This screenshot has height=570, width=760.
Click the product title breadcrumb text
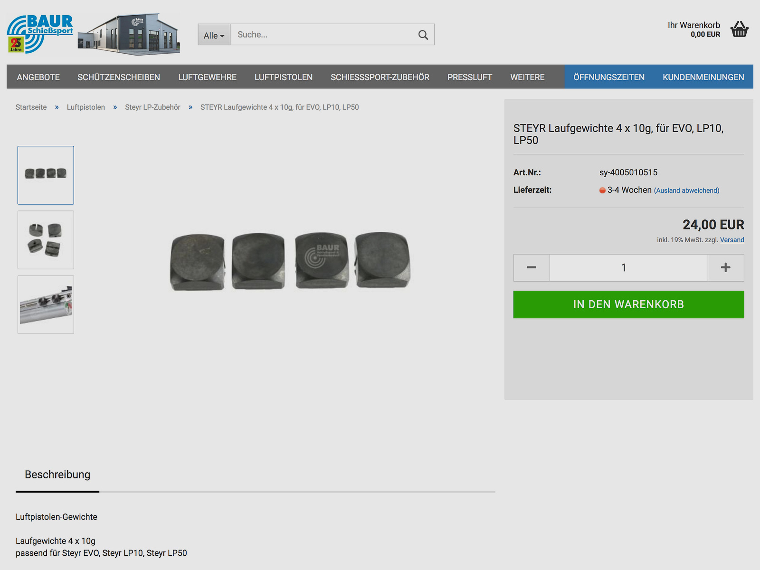(279, 107)
